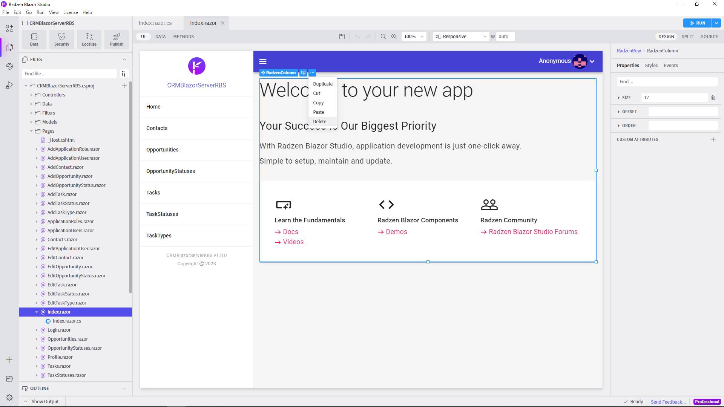Expand the OFFSET property
Image resolution: width=724 pixels, height=407 pixels.
tap(619, 112)
